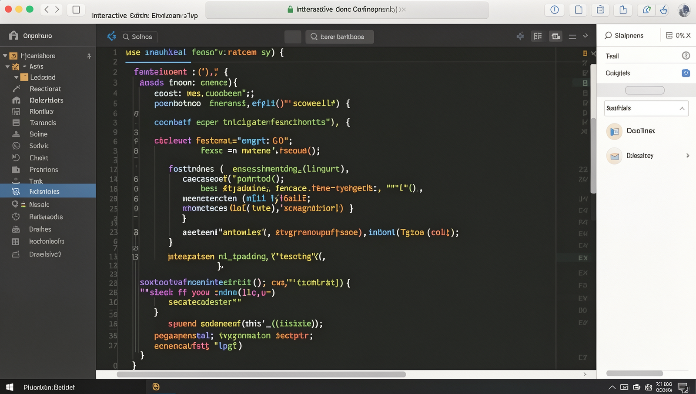Click the blue shield icon beside Cuigriels
This screenshot has width=696, height=394.
pos(686,73)
